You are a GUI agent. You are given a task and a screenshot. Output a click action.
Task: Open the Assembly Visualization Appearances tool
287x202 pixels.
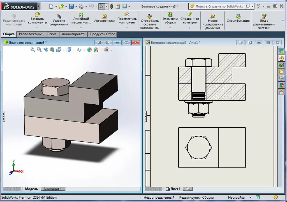(x=89, y=49)
